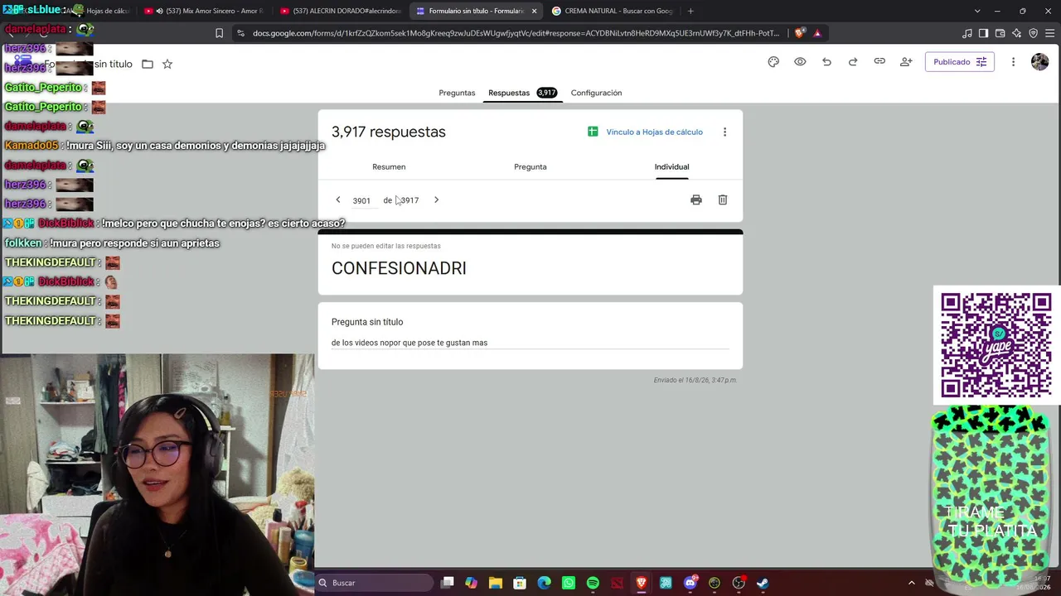Open Brave browser from the taskbar
This screenshot has height=596, width=1061.
pyautogui.click(x=642, y=583)
